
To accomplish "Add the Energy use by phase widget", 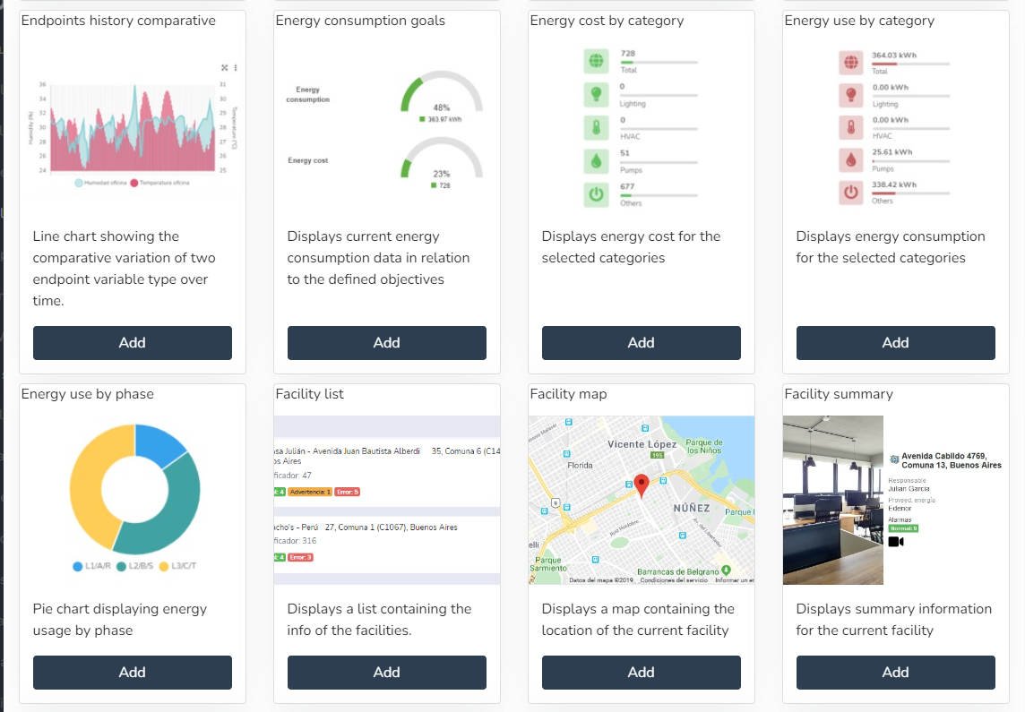I will (133, 673).
